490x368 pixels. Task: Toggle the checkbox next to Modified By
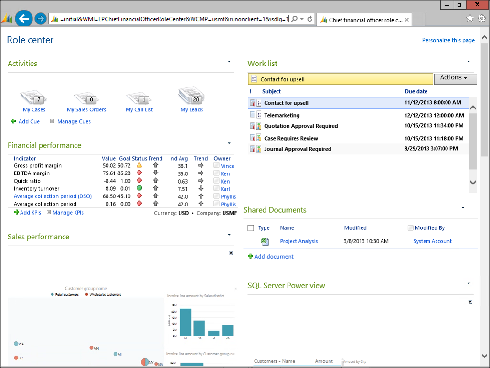411,228
